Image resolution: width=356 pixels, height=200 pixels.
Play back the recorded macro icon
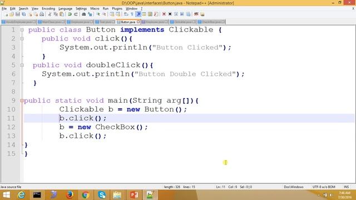click(176, 14)
